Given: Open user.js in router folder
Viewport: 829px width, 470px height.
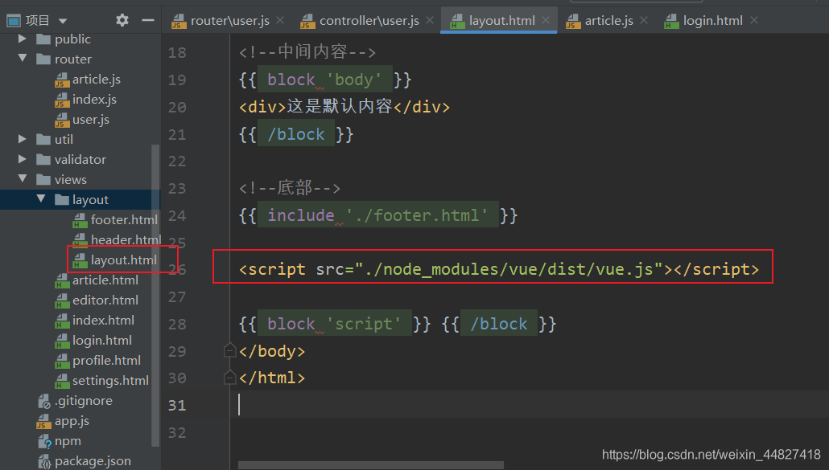Looking at the screenshot, I should tap(91, 119).
